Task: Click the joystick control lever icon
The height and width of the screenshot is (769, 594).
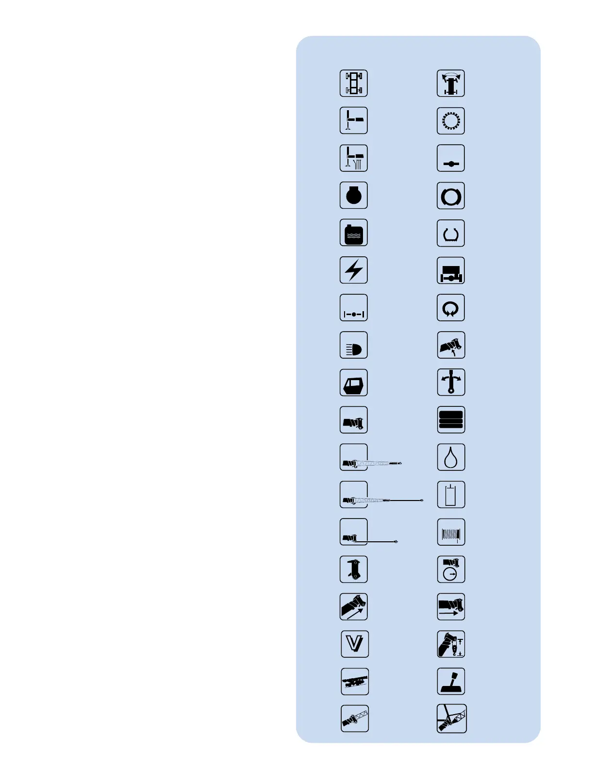Action: [451, 682]
